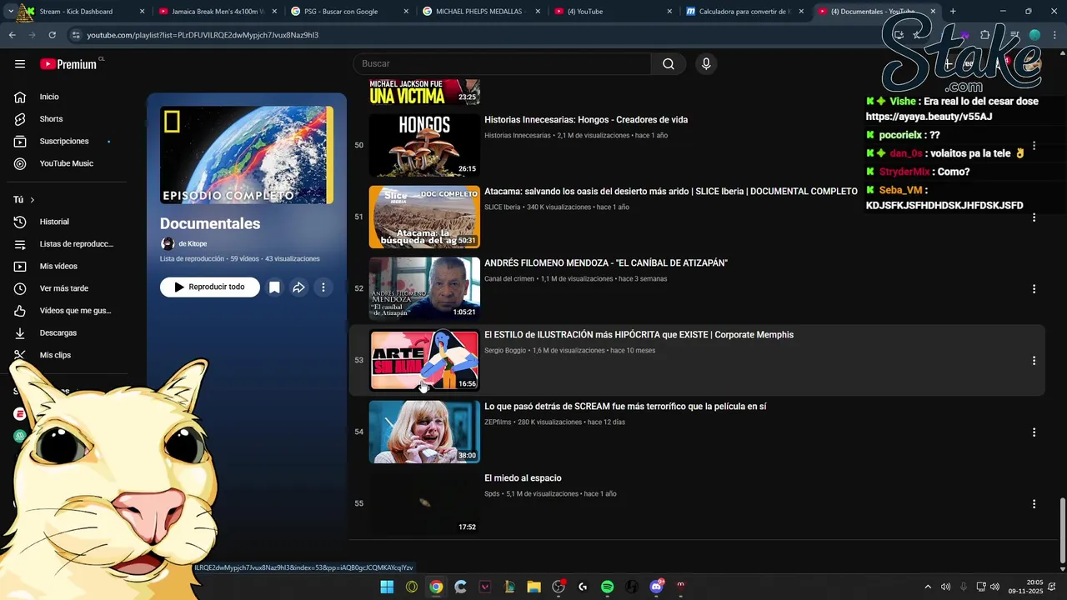
Task: Click the Descargas download icon
Action: pos(20,333)
